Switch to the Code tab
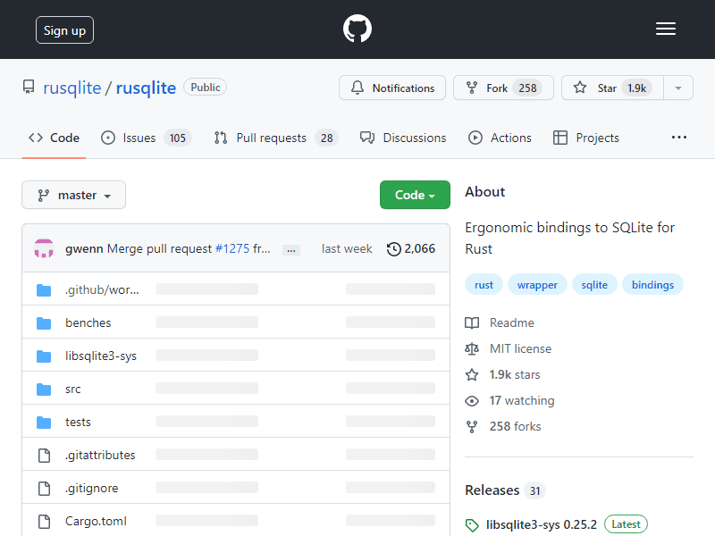Image resolution: width=715 pixels, height=536 pixels. [x=54, y=138]
